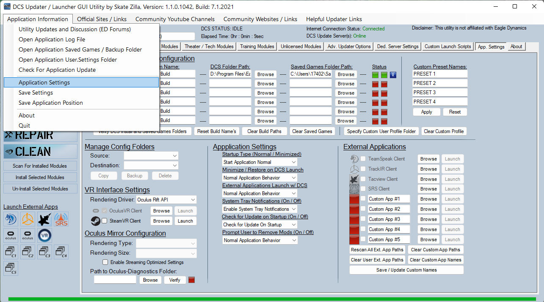
Task: Click Scan For Installed Modules button
Action: tap(40, 166)
